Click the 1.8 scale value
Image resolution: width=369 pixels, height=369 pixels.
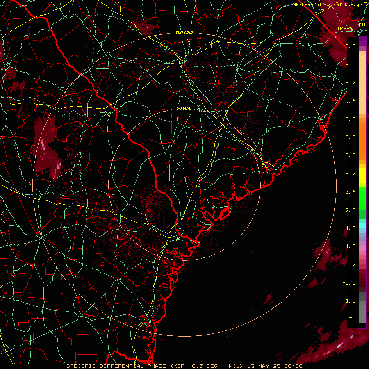tap(351, 228)
